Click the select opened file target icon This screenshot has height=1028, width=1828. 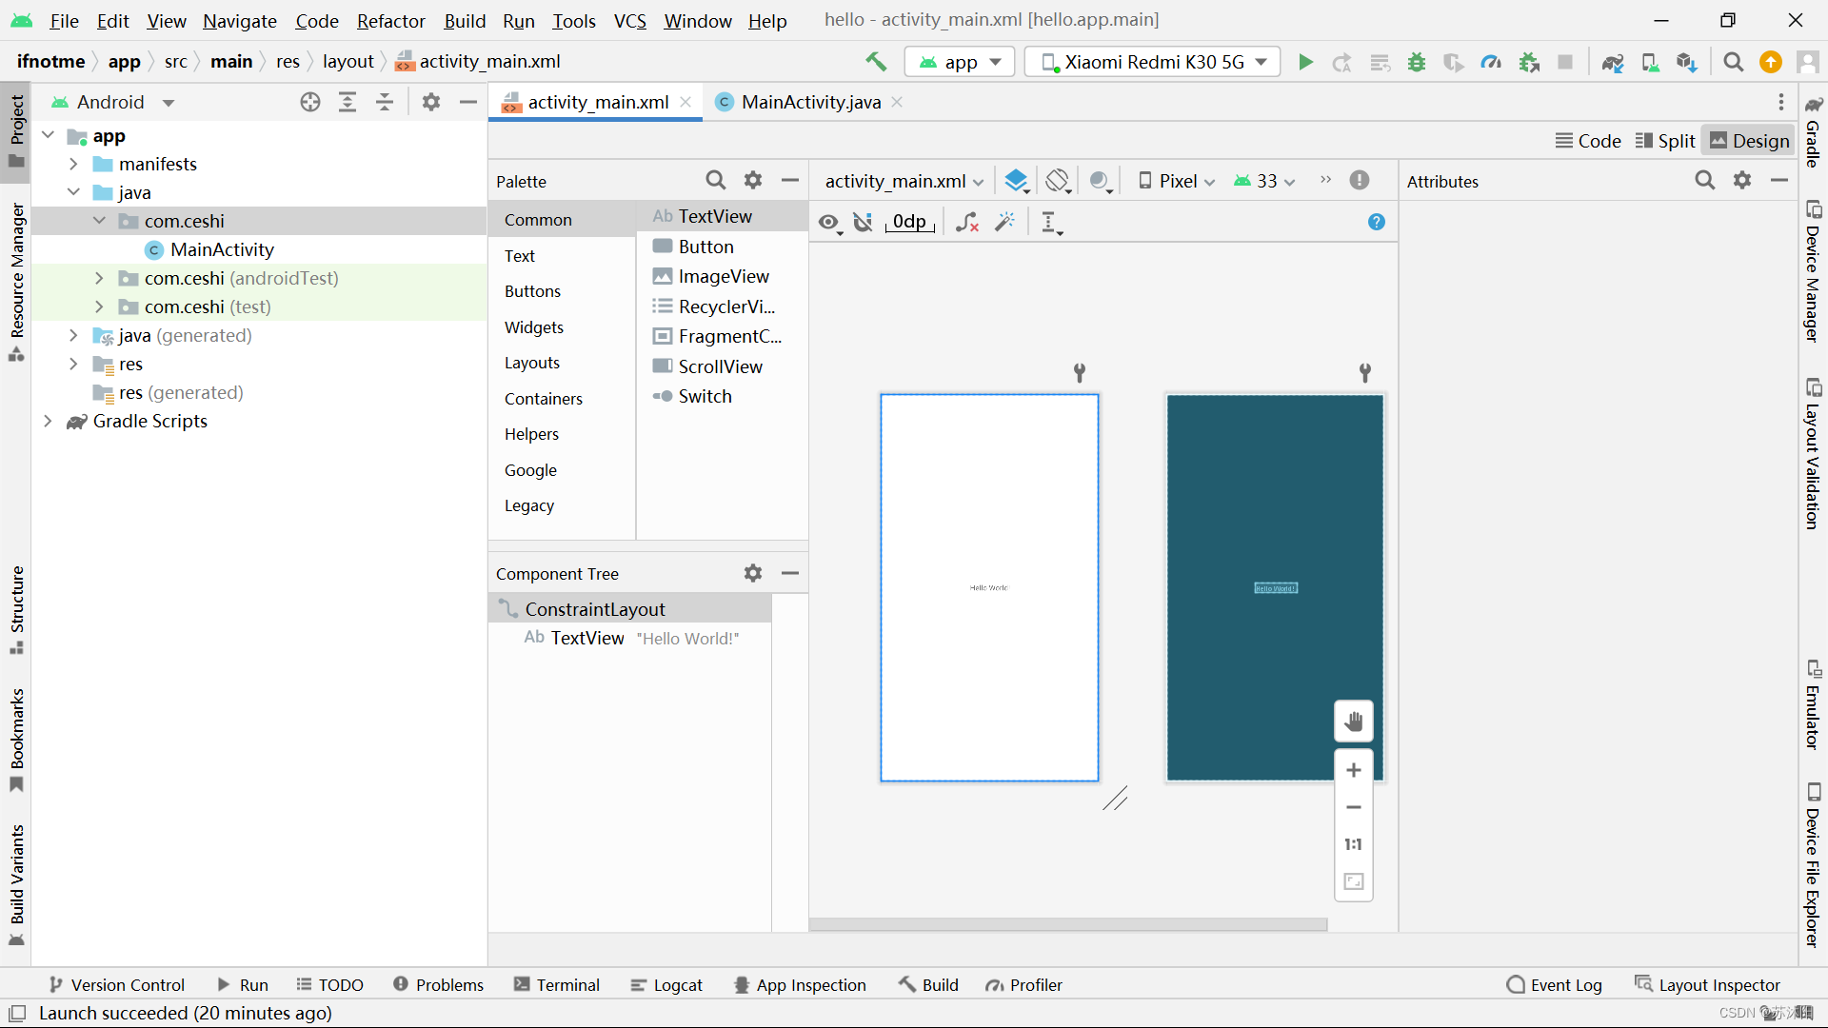coord(310,102)
